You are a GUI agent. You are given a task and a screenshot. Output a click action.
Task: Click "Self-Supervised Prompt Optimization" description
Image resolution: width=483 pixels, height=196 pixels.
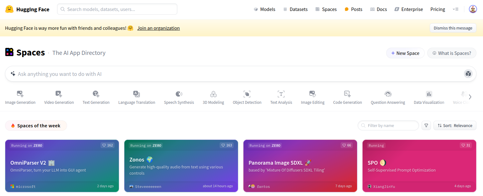[x=402, y=170]
